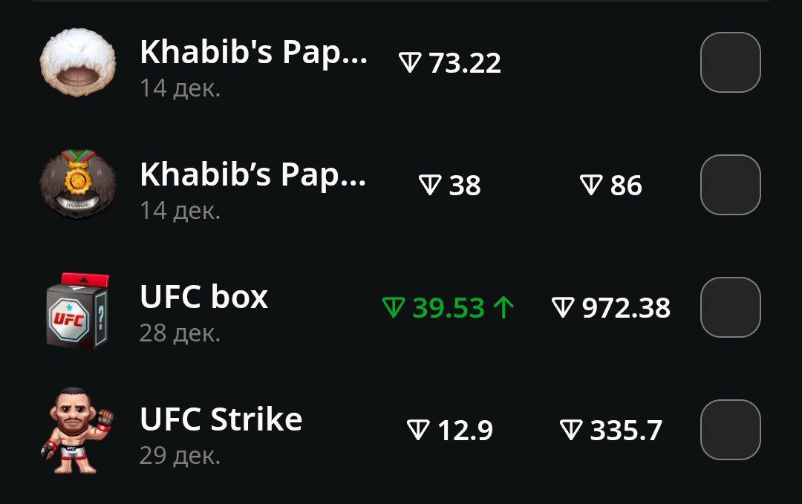Select the UFC Strike row checkbox

731,430
